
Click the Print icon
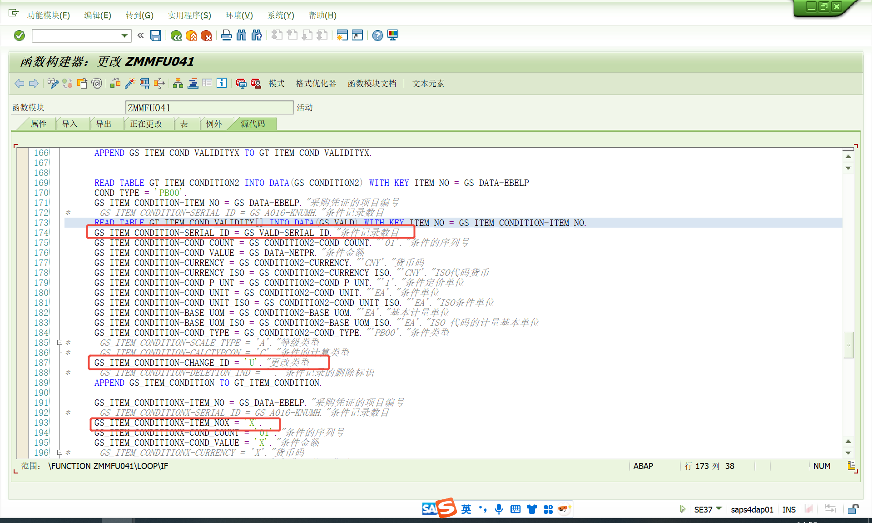[226, 35]
